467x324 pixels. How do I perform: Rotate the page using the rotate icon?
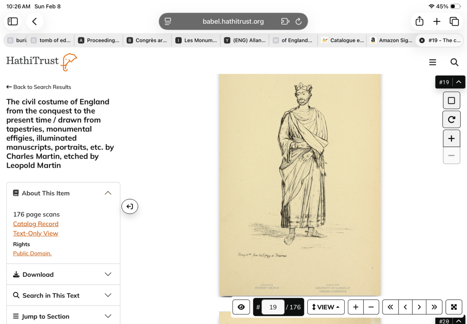tap(451, 119)
